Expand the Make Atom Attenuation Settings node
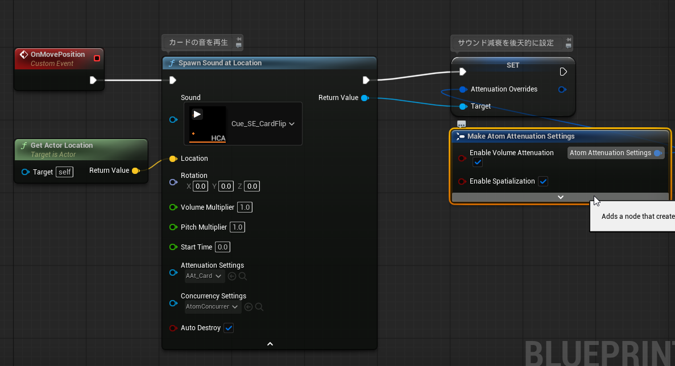Screen dimensions: 675x366 click(x=561, y=197)
